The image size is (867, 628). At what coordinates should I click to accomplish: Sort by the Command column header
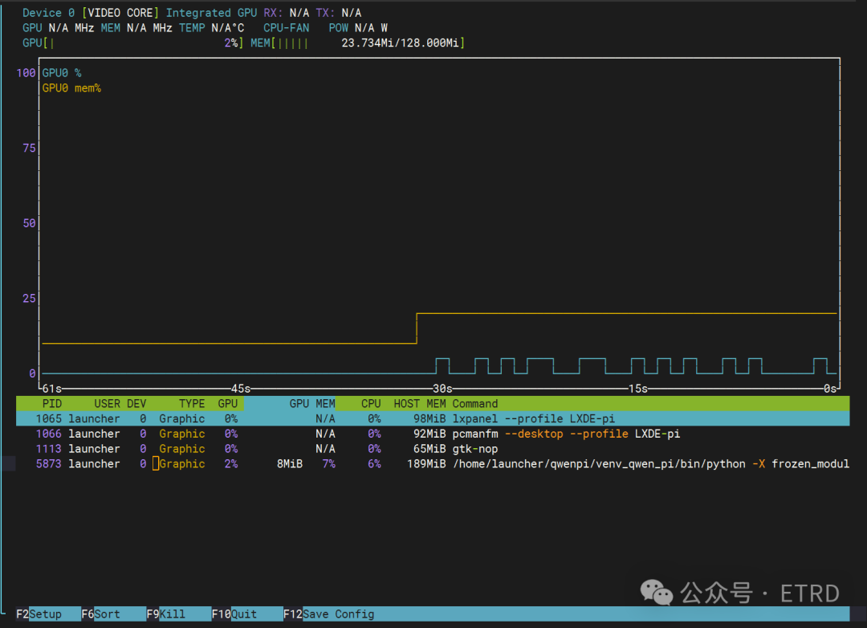475,403
